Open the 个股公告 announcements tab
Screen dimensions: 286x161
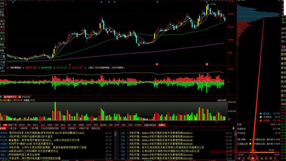tap(13, 128)
